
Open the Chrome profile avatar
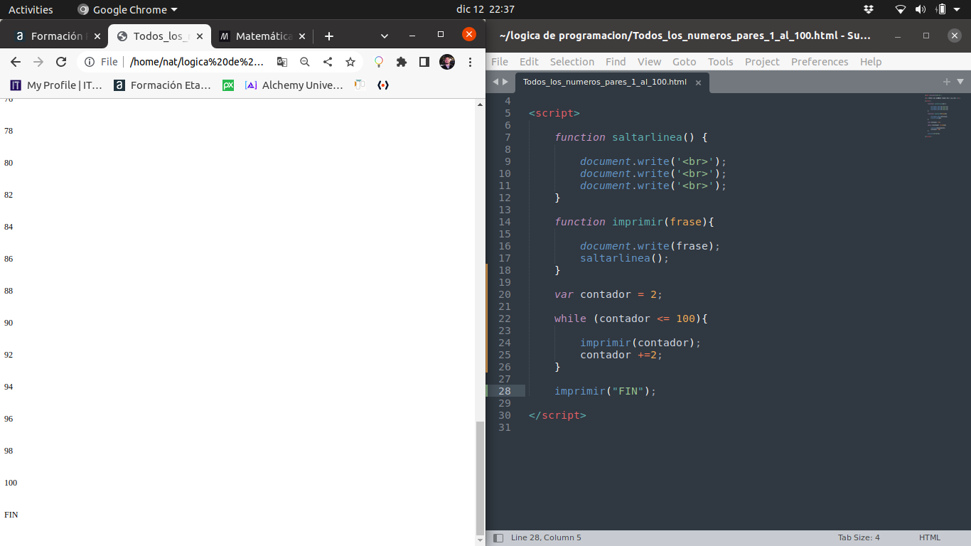(447, 62)
